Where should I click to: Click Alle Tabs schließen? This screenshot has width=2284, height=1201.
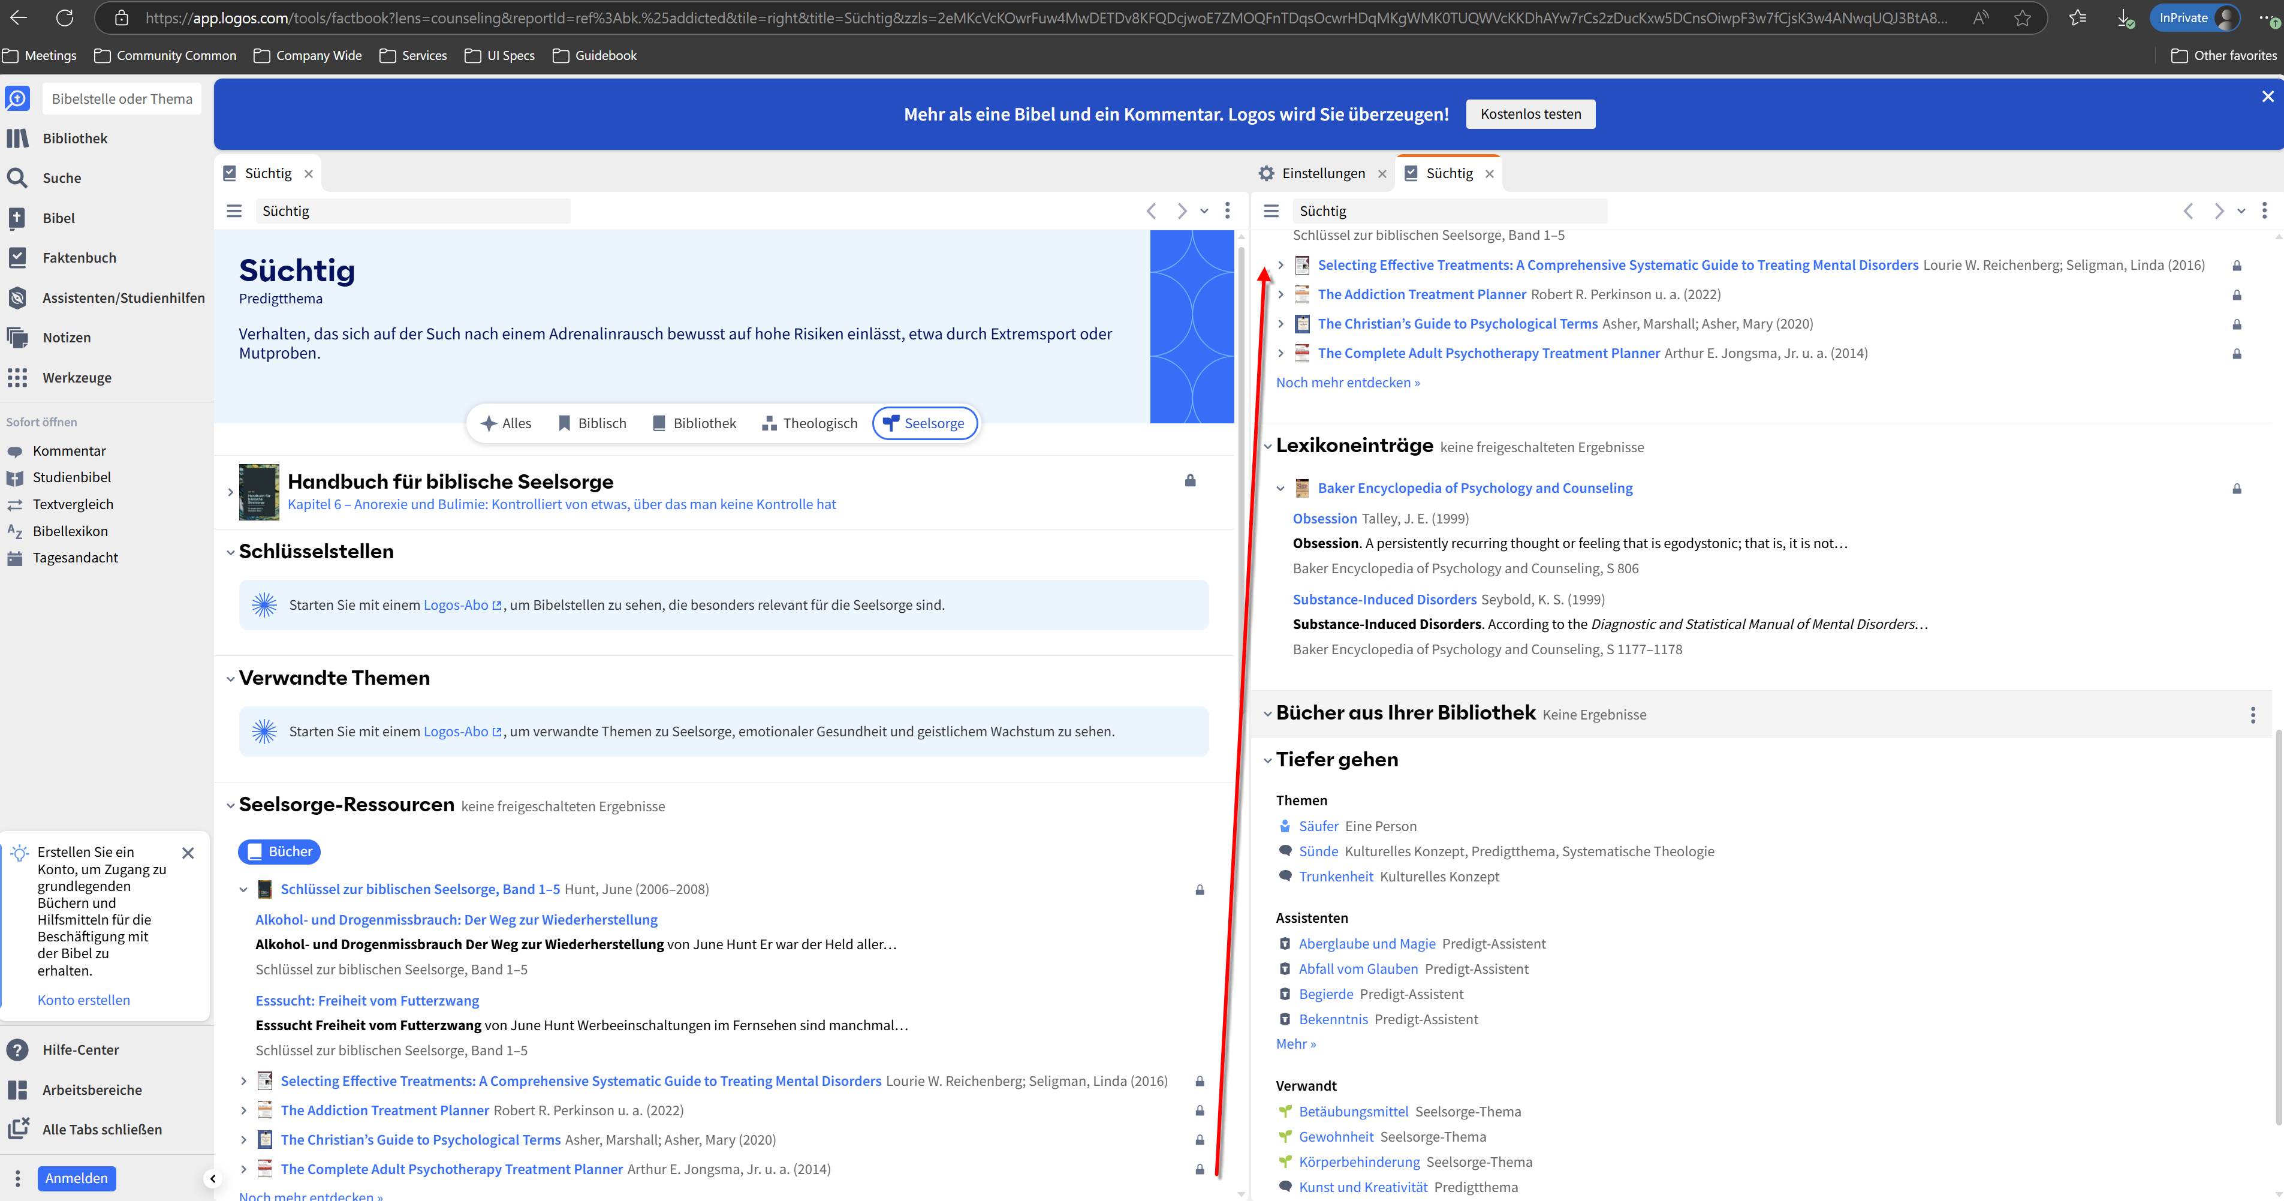pyautogui.click(x=101, y=1129)
